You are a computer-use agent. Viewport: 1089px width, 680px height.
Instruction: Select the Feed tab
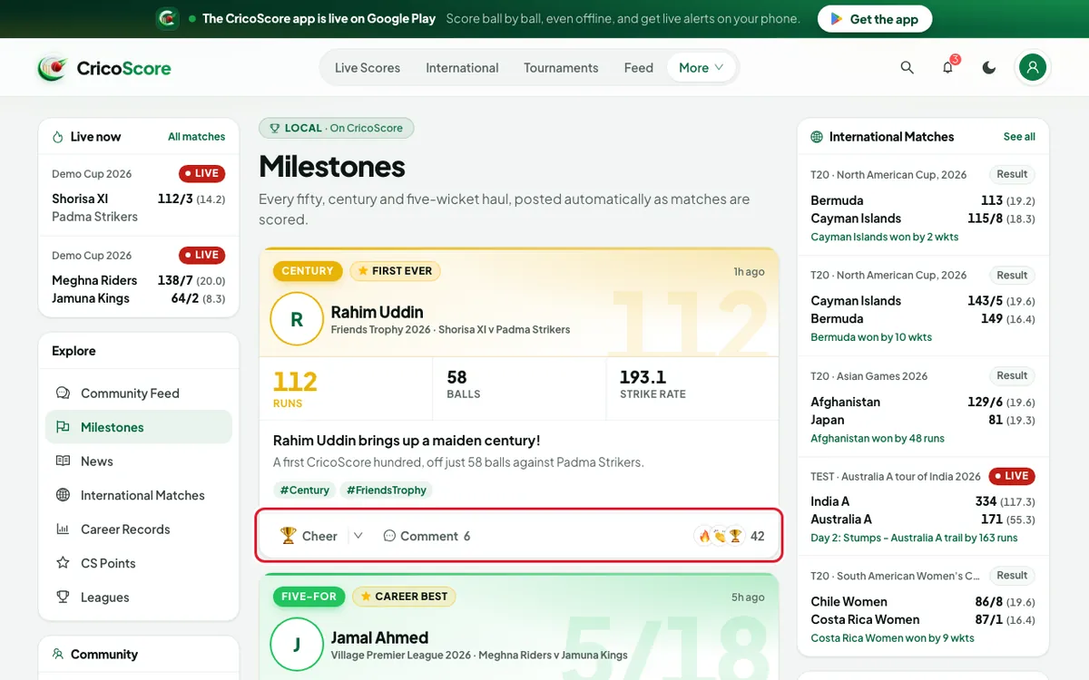tap(639, 68)
